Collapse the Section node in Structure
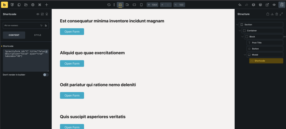The height and width of the screenshot is (129, 286). 237,25
